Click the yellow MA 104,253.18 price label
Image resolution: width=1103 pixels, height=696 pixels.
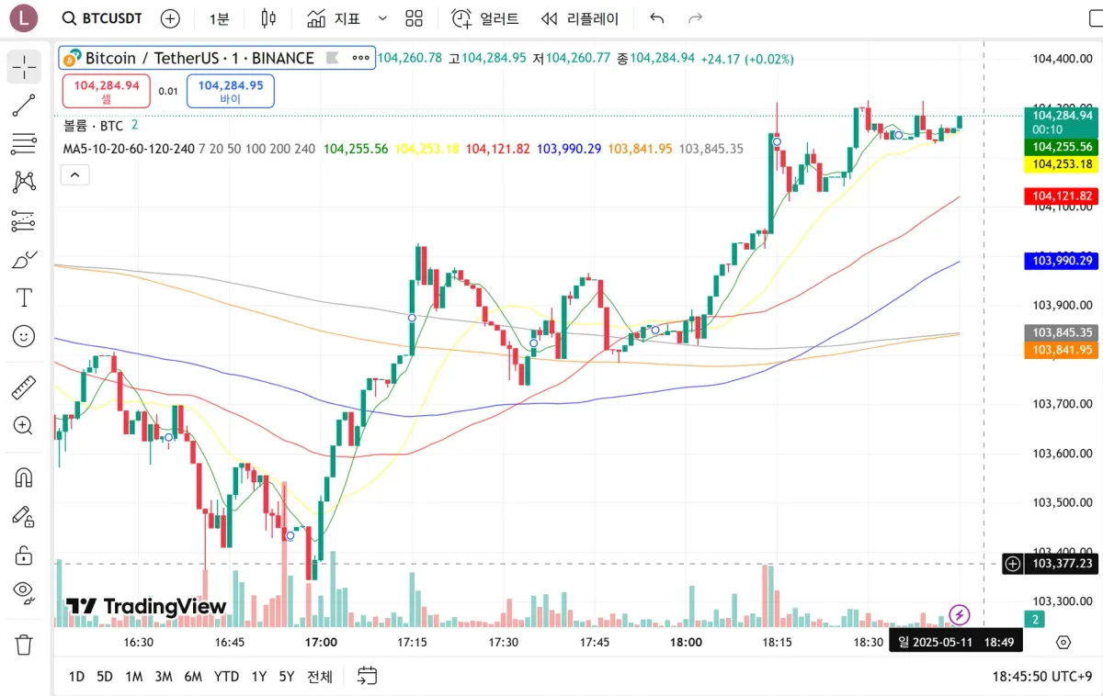point(1063,164)
